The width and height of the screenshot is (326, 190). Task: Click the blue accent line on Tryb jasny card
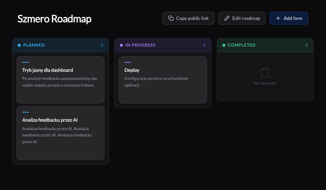[x=26, y=62]
